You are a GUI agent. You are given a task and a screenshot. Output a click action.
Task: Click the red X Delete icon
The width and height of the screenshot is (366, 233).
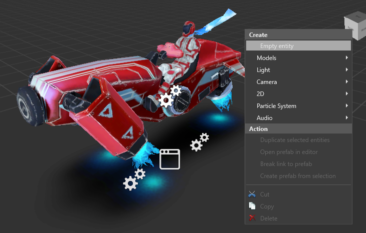point(252,218)
